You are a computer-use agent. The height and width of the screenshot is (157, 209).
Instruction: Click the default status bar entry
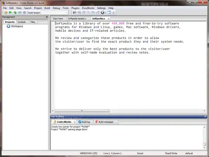click(x=189, y=153)
